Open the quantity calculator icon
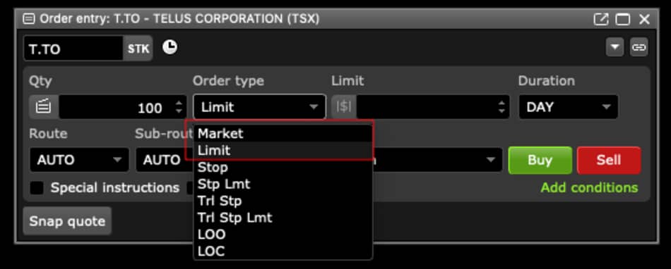This screenshot has width=671, height=269. (x=43, y=107)
